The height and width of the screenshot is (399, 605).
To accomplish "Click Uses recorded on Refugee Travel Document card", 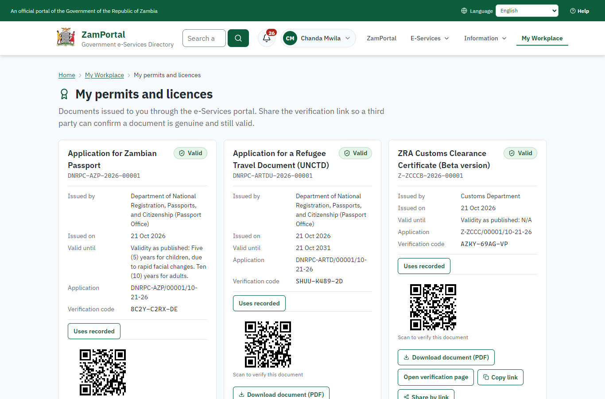I will click(x=259, y=303).
